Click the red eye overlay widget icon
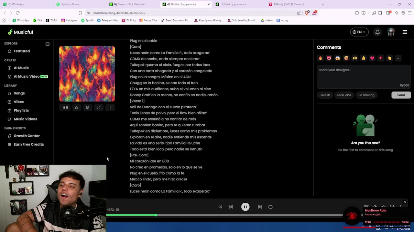 (352, 215)
